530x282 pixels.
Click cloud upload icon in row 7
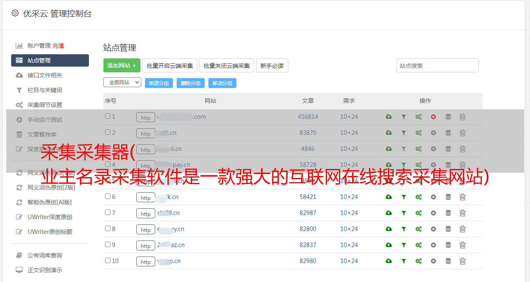pyautogui.click(x=388, y=213)
